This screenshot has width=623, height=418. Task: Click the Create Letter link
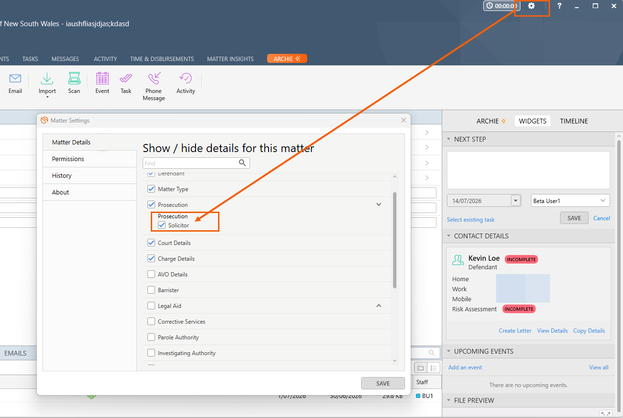point(515,330)
